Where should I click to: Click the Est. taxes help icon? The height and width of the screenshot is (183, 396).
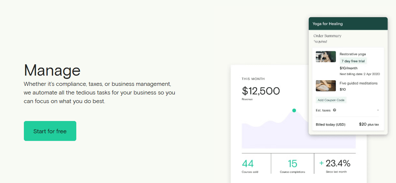pos(335,110)
